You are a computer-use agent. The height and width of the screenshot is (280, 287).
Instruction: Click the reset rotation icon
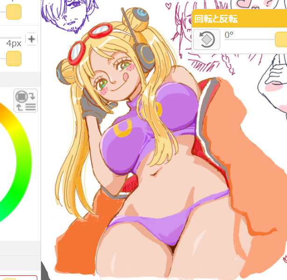coord(207,39)
